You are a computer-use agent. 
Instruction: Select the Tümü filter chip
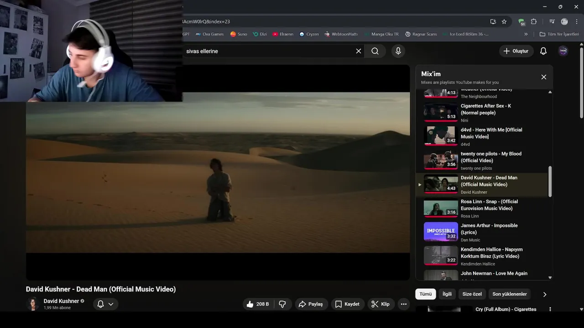tap(426, 294)
